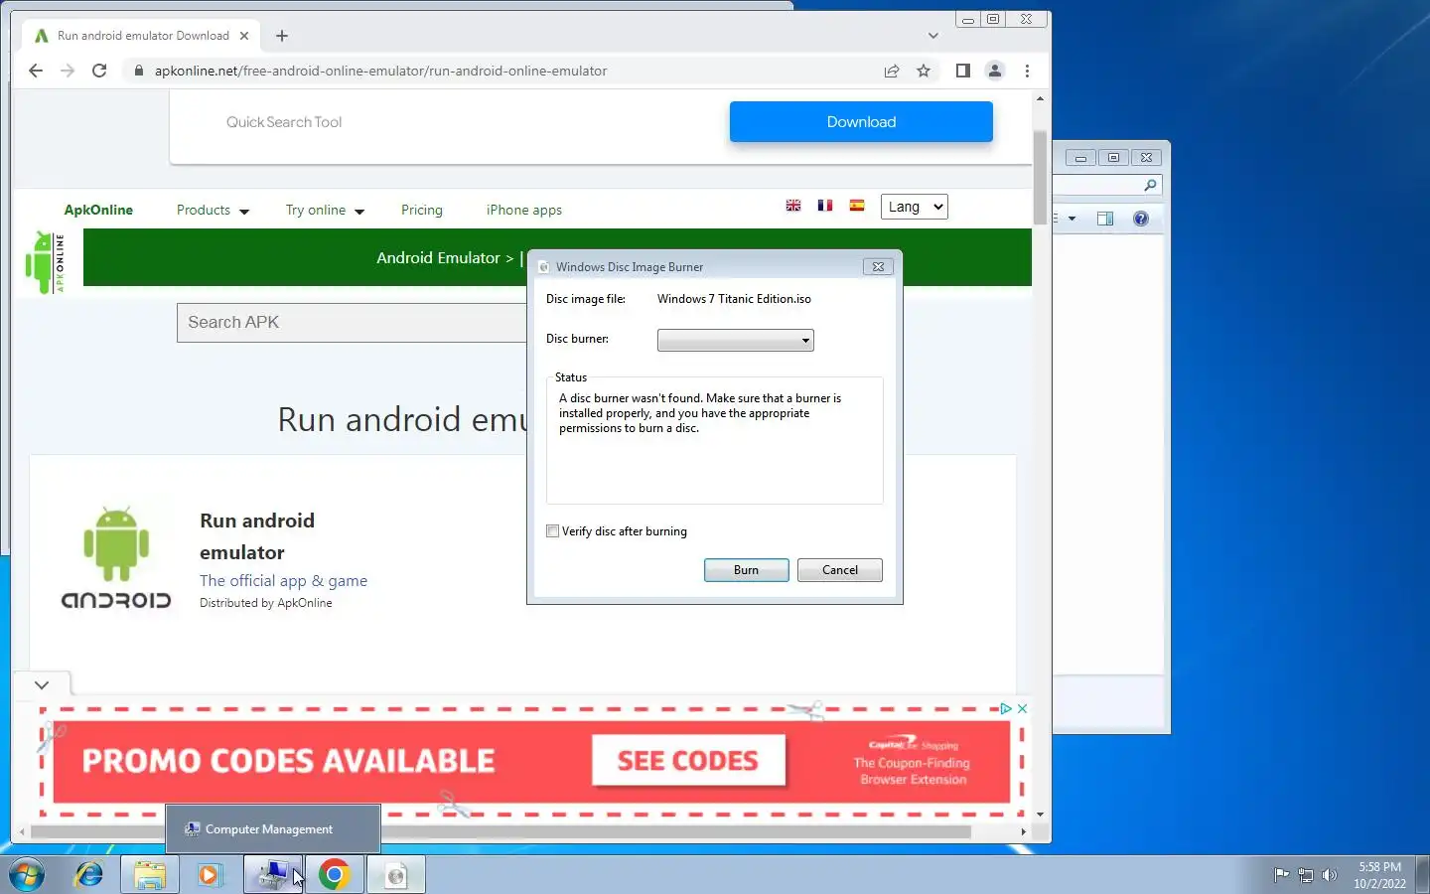This screenshot has height=894, width=1430.
Task: Open the Disc Image Burner taskbar icon
Action: coord(396,875)
